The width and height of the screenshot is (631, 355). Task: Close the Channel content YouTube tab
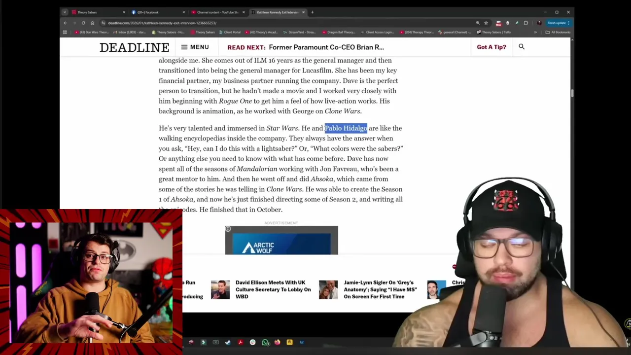(244, 12)
